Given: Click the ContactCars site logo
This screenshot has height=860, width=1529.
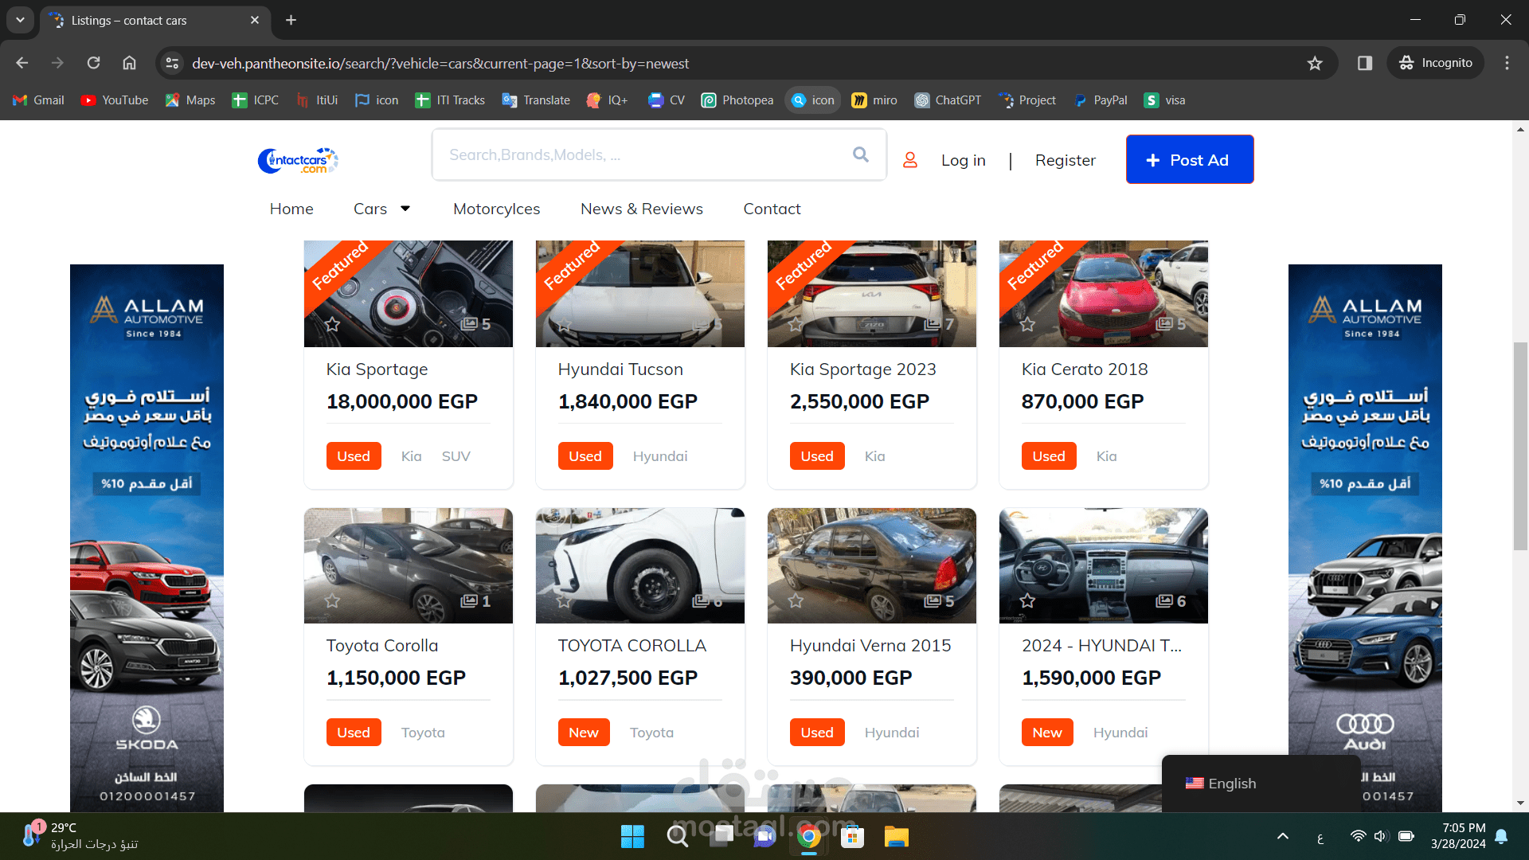Looking at the screenshot, I should pos(298,160).
